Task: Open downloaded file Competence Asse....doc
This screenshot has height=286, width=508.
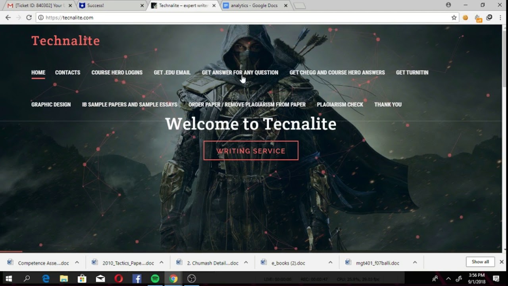Action: tap(38, 263)
